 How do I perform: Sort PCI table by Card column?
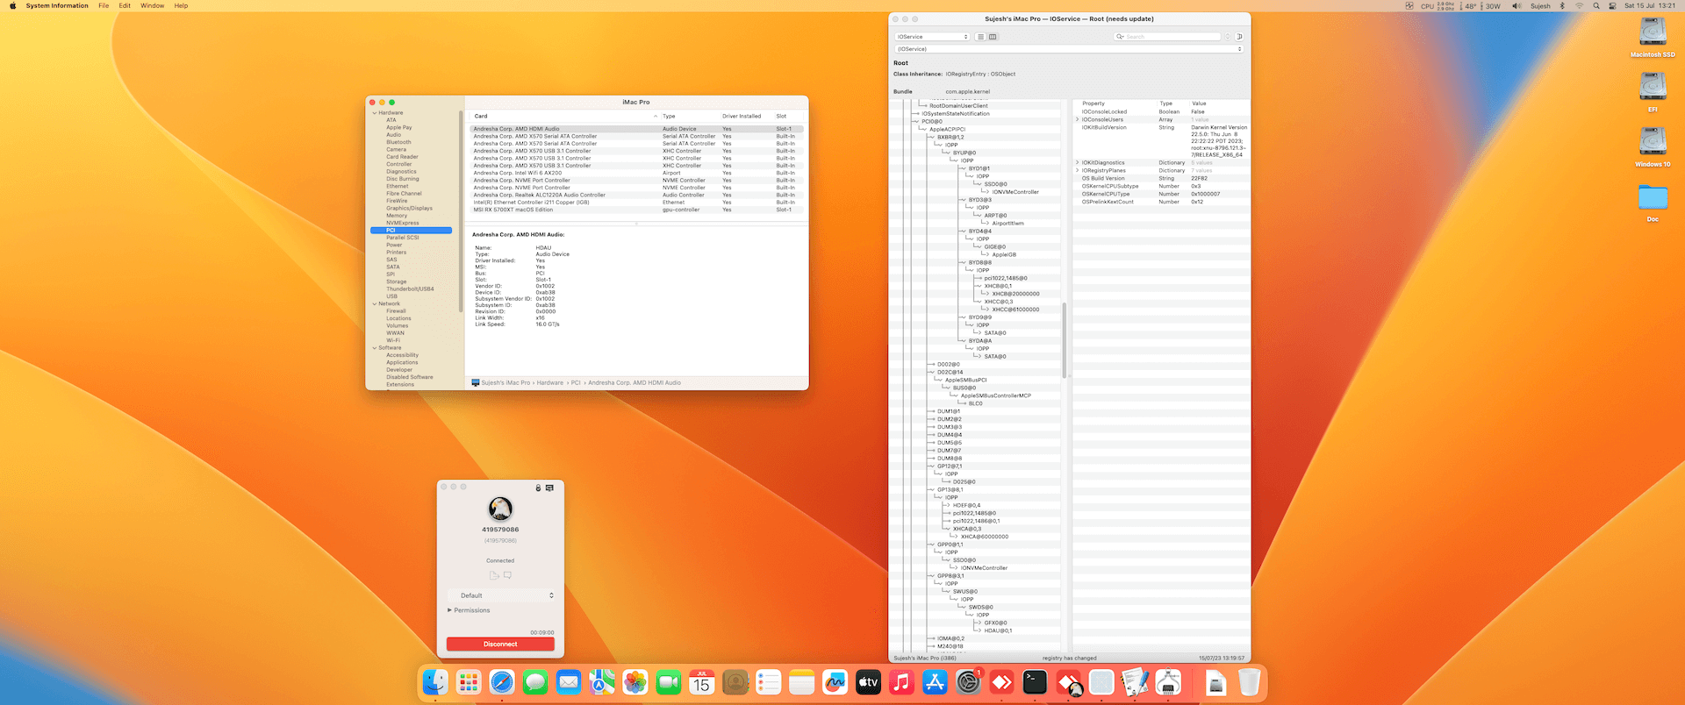pyautogui.click(x=564, y=116)
